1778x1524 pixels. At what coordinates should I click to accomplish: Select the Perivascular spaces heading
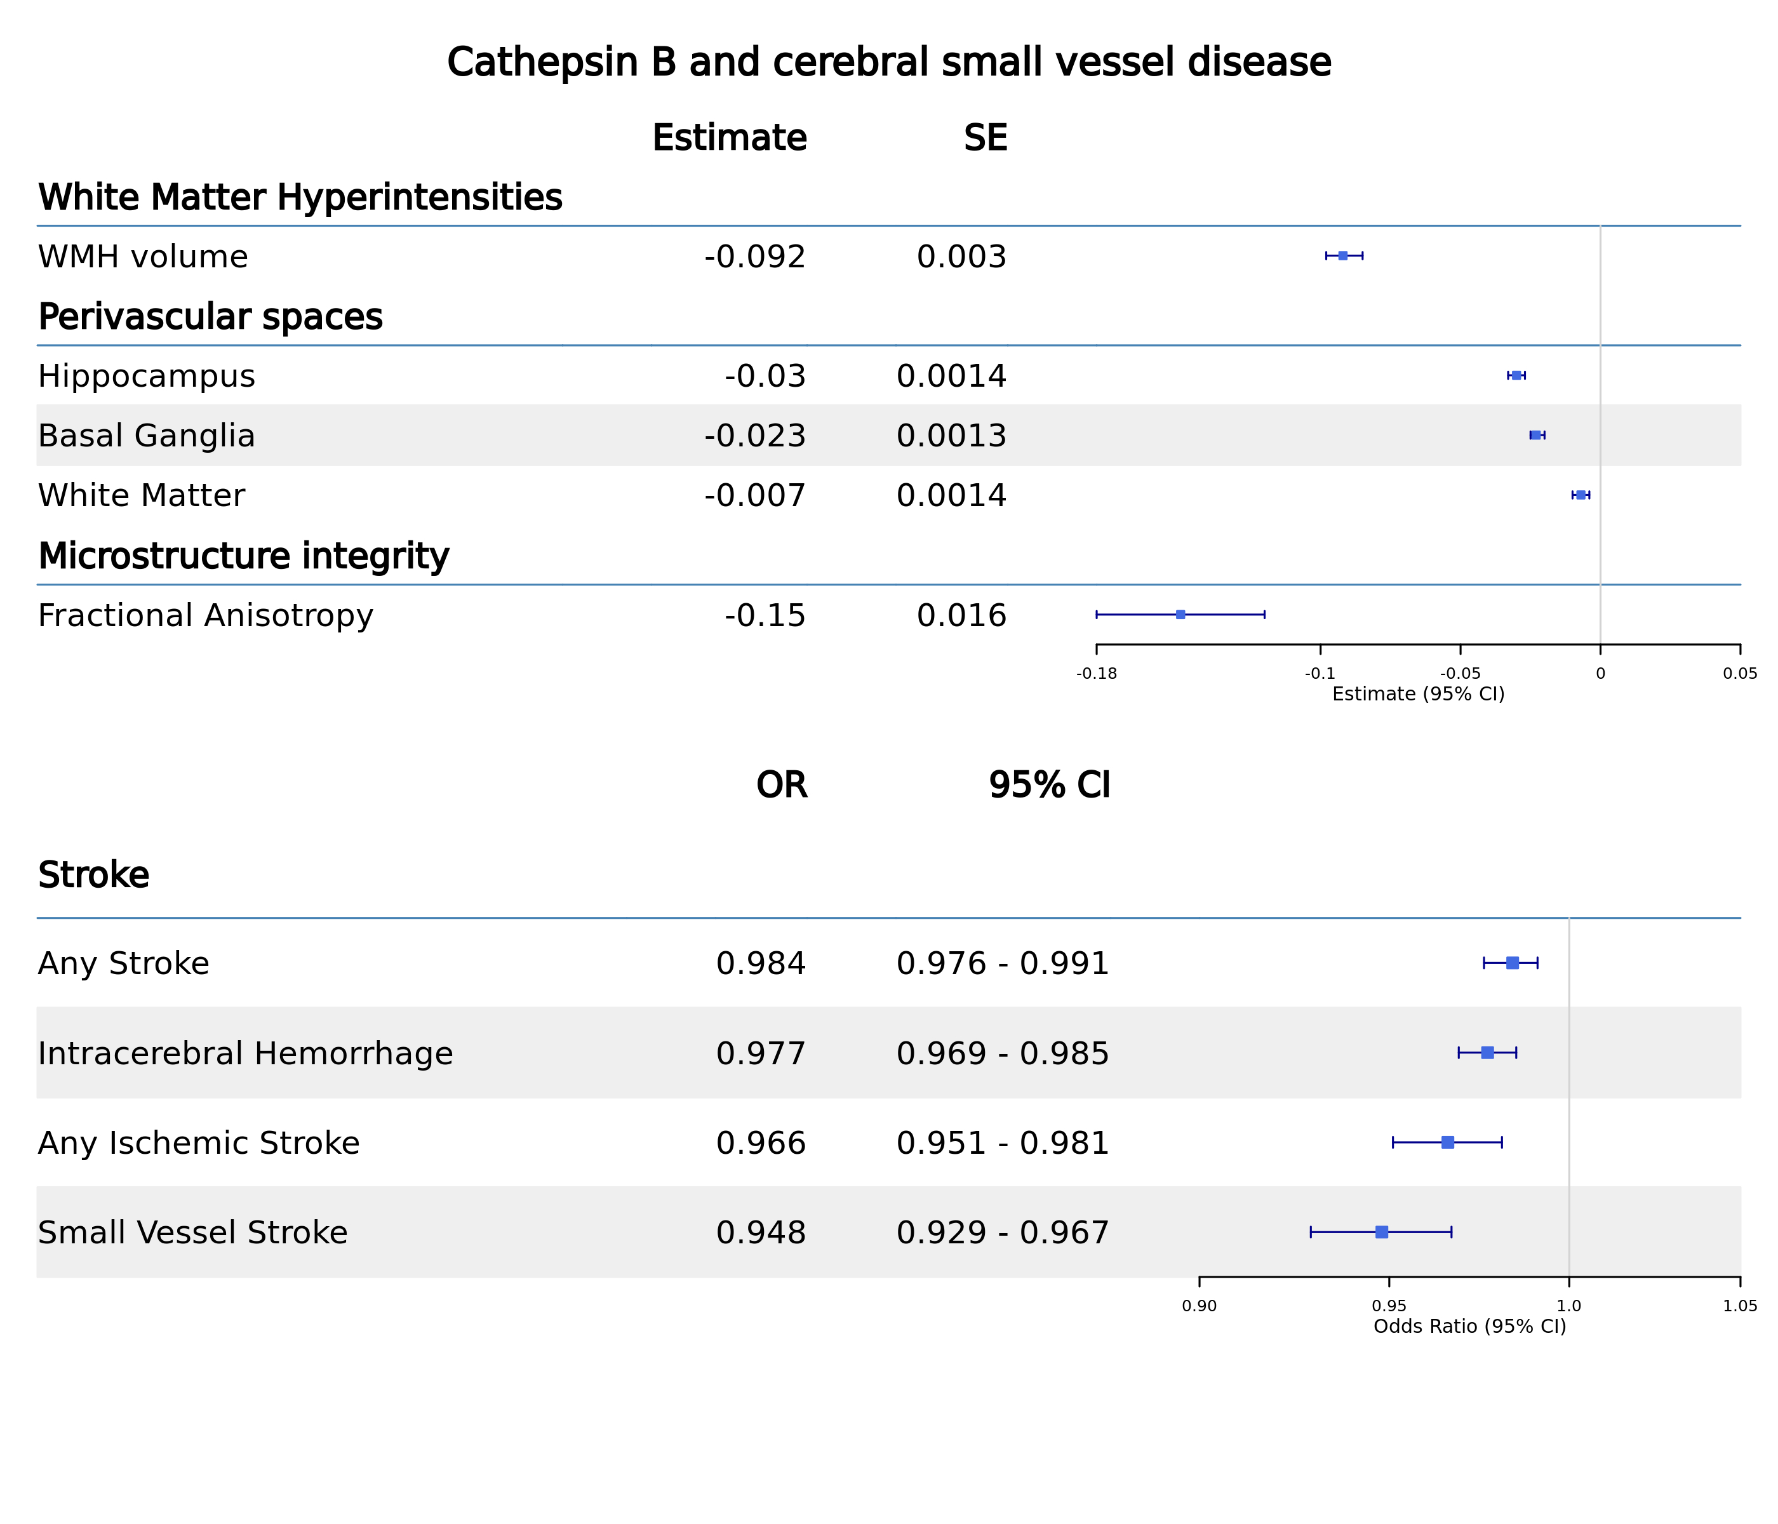pos(210,317)
